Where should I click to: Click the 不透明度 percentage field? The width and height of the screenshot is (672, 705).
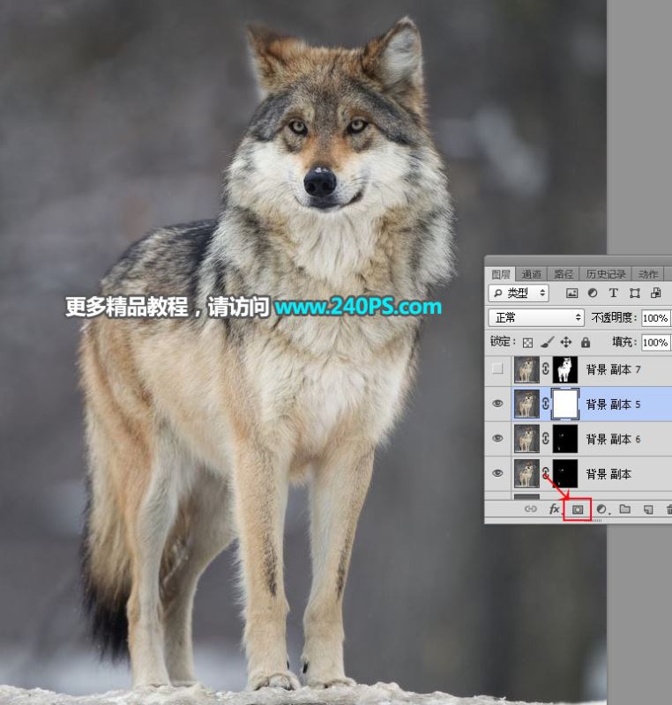(654, 317)
